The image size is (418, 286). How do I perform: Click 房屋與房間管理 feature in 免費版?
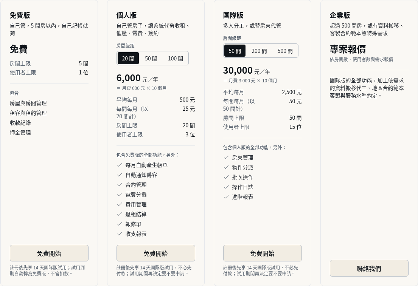click(x=28, y=103)
